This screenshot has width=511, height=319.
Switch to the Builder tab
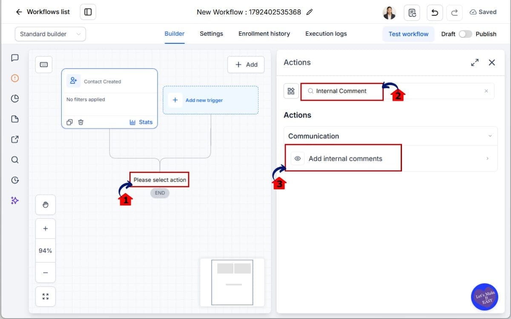pos(175,34)
